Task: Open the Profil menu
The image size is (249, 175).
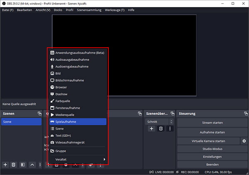Action: [70, 10]
